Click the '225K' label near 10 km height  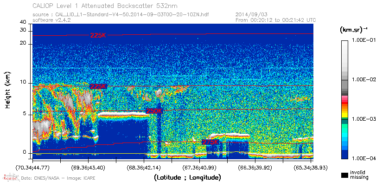[x=98, y=86]
